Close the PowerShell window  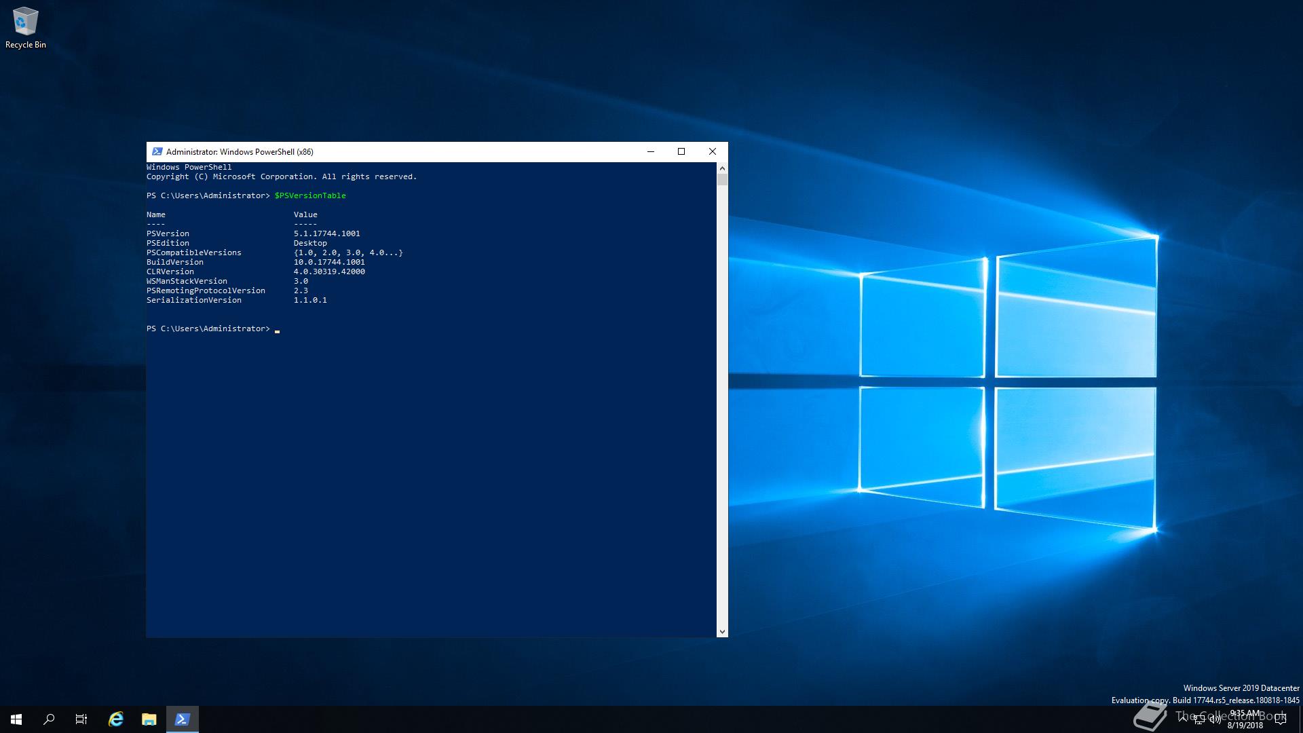[x=713, y=151]
